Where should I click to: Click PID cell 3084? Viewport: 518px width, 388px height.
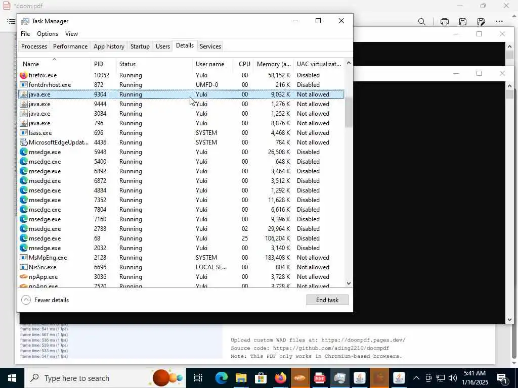100,114
